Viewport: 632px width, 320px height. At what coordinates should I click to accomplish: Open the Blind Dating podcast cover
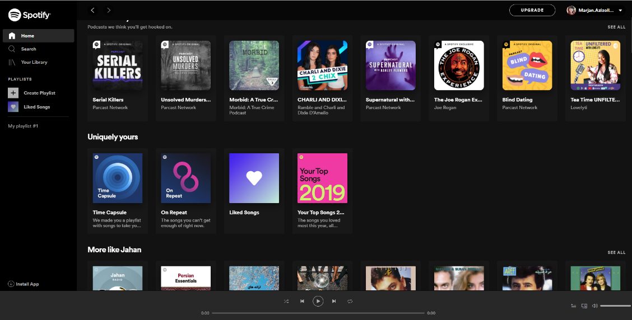(x=527, y=65)
